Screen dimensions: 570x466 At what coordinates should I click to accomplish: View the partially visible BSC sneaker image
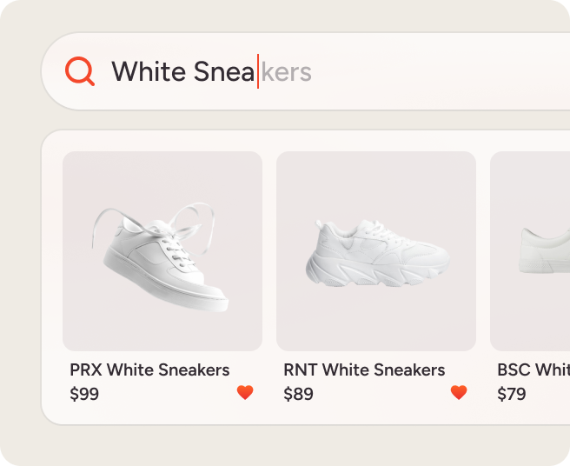tap(532, 251)
